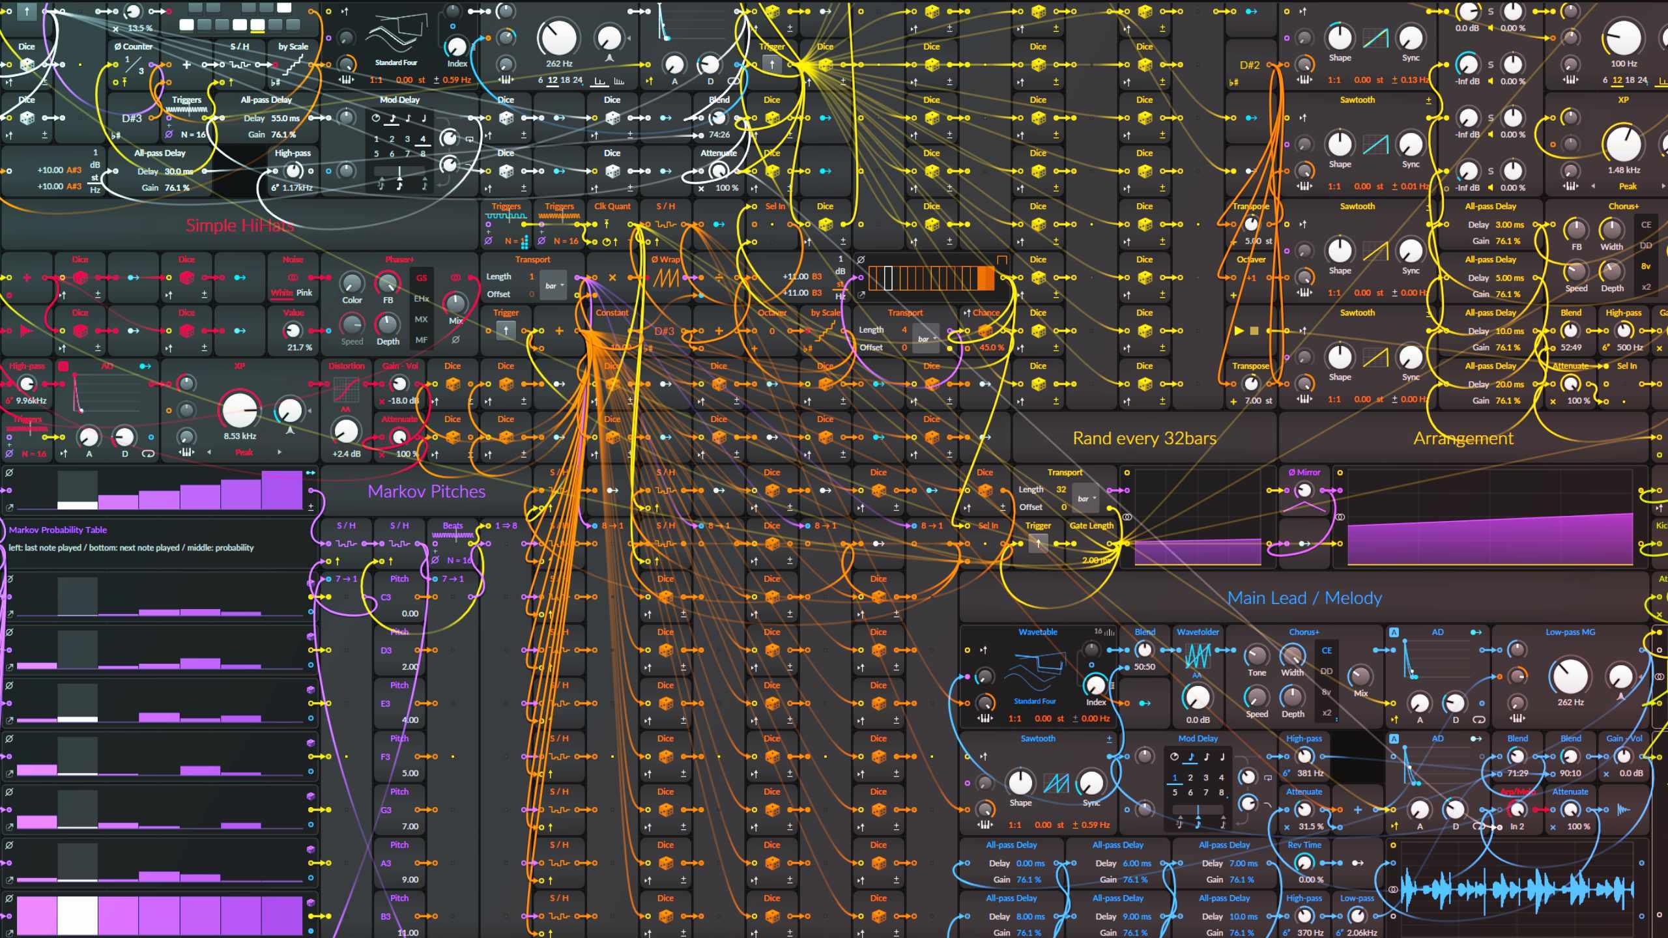Click the Standard Four wavetable name in Main Lead
Image resolution: width=1668 pixels, height=938 pixels.
point(1035,702)
